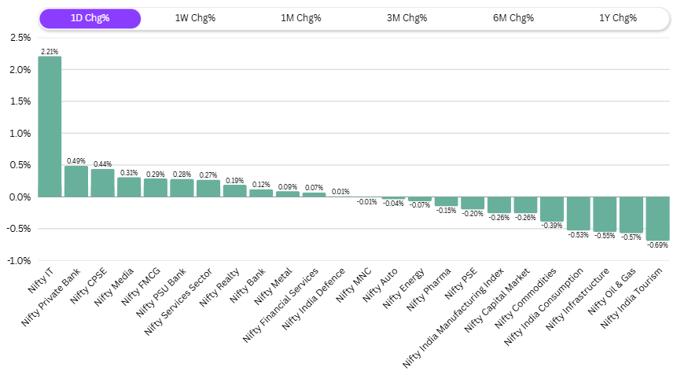This screenshot has width=677, height=375.
Task: Click the Nifty Infrastructure bar
Action: pos(605,214)
